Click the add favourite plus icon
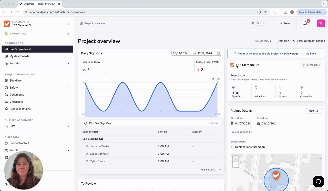 (x=68, y=34)
